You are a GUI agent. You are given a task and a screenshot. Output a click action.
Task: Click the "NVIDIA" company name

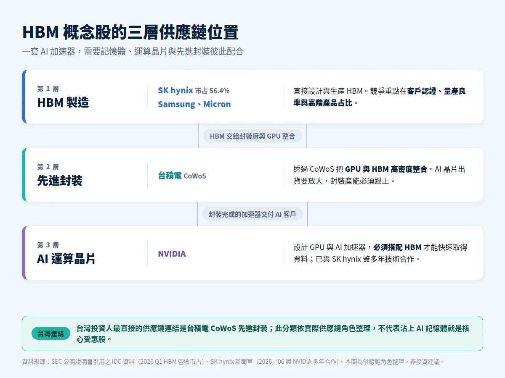172,254
